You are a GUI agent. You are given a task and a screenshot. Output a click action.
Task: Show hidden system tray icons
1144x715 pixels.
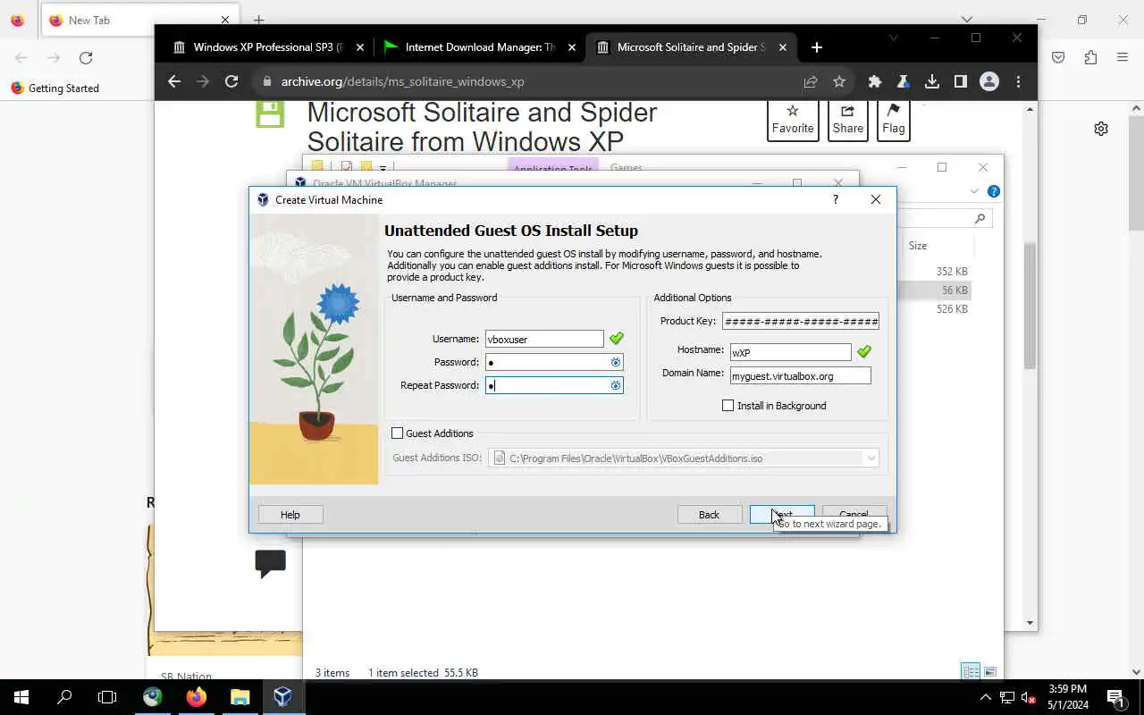[x=986, y=697]
